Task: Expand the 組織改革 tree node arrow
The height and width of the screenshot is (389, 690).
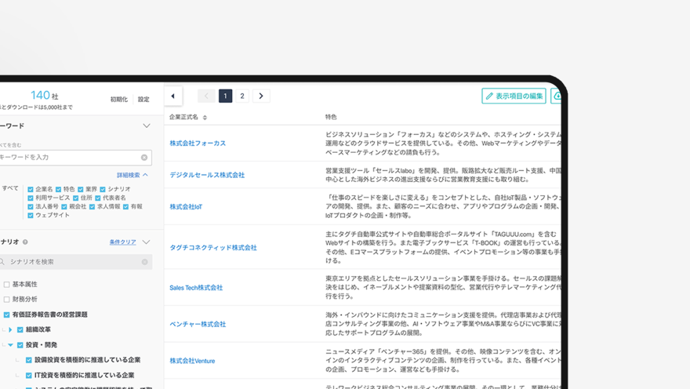Action: point(10,329)
